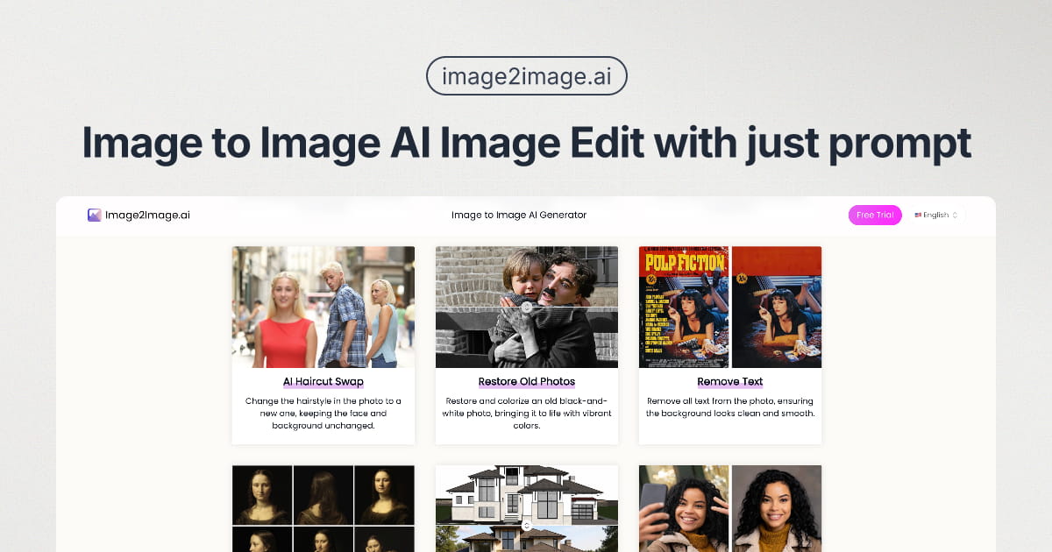Click the distracted boyfriend photo thumbnail
This screenshot has height=552, width=1052.
tap(323, 307)
